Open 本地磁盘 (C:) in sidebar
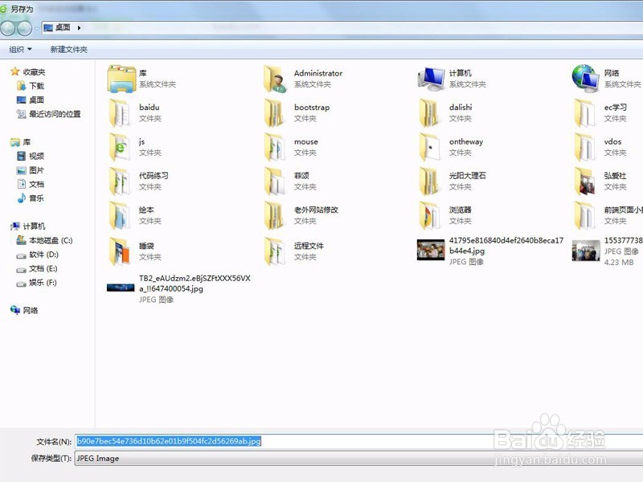 coord(44,240)
